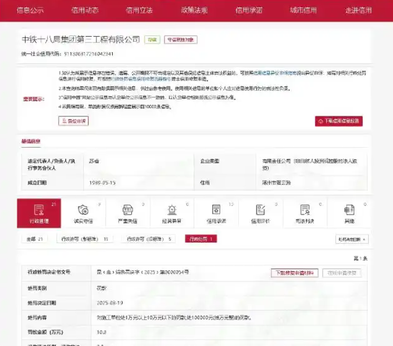Open the 信用承诺 category above the filters
The image size is (393, 346).
tap(216, 213)
